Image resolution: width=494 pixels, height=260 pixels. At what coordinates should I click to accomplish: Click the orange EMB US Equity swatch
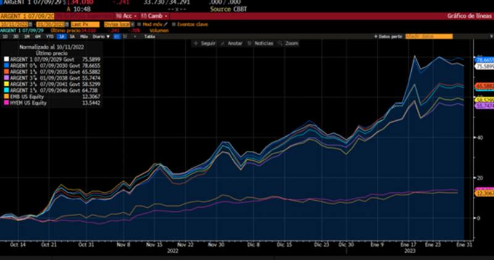[x=6, y=97]
